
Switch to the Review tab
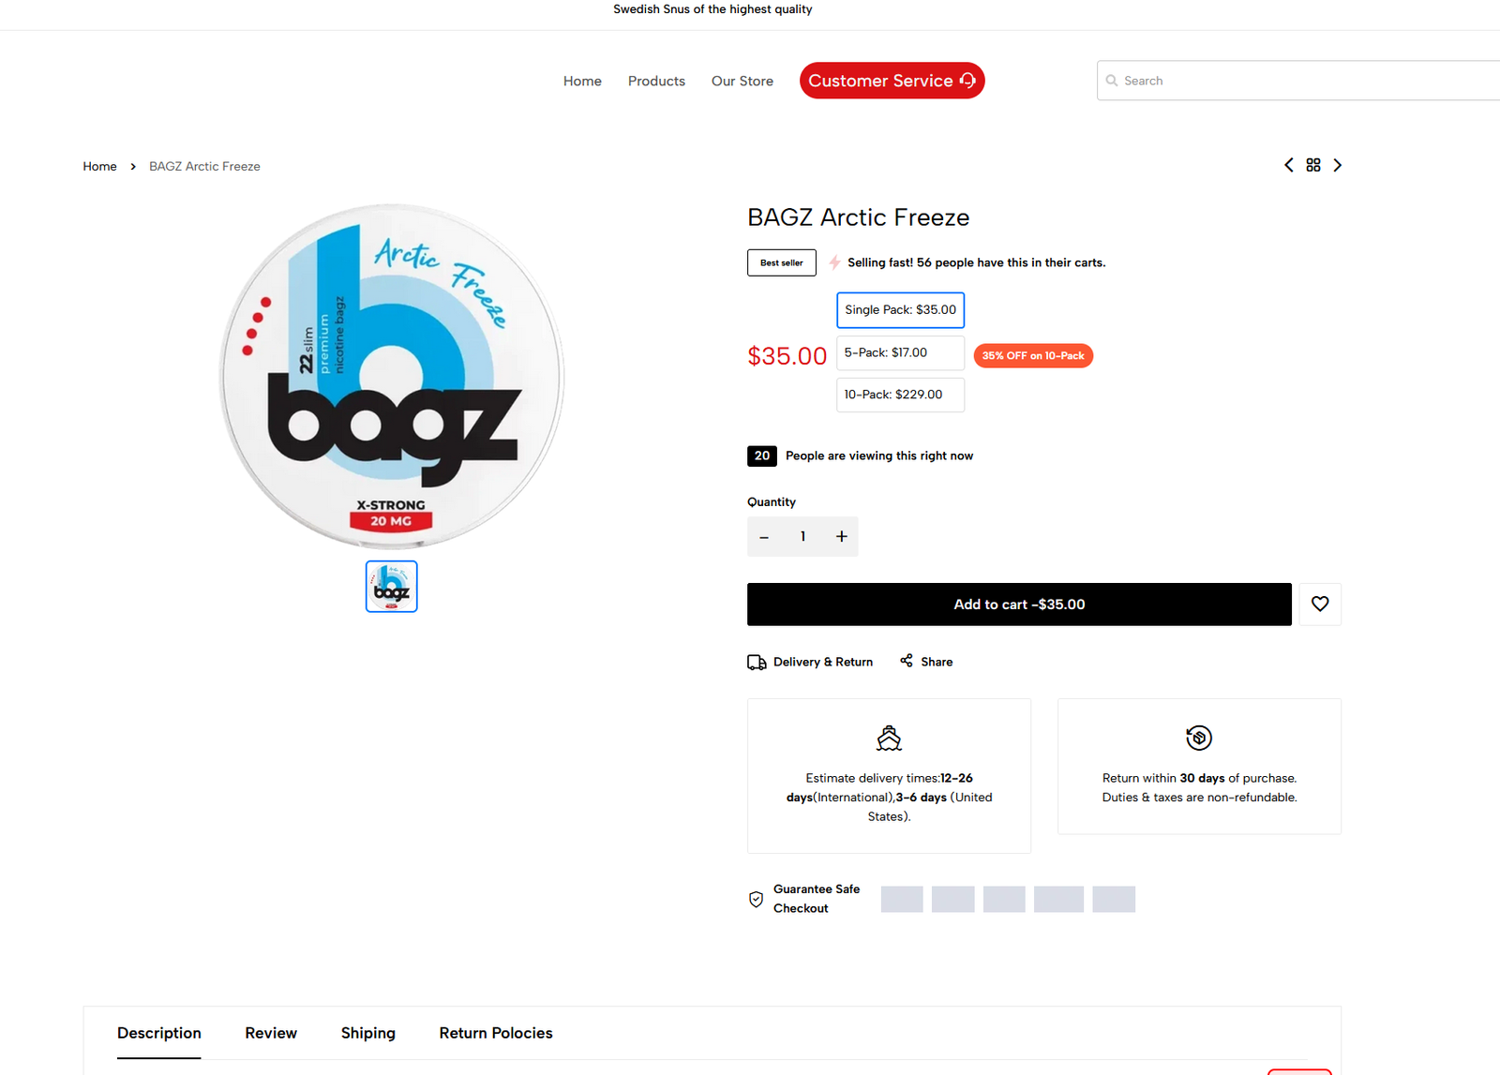pos(271,1033)
